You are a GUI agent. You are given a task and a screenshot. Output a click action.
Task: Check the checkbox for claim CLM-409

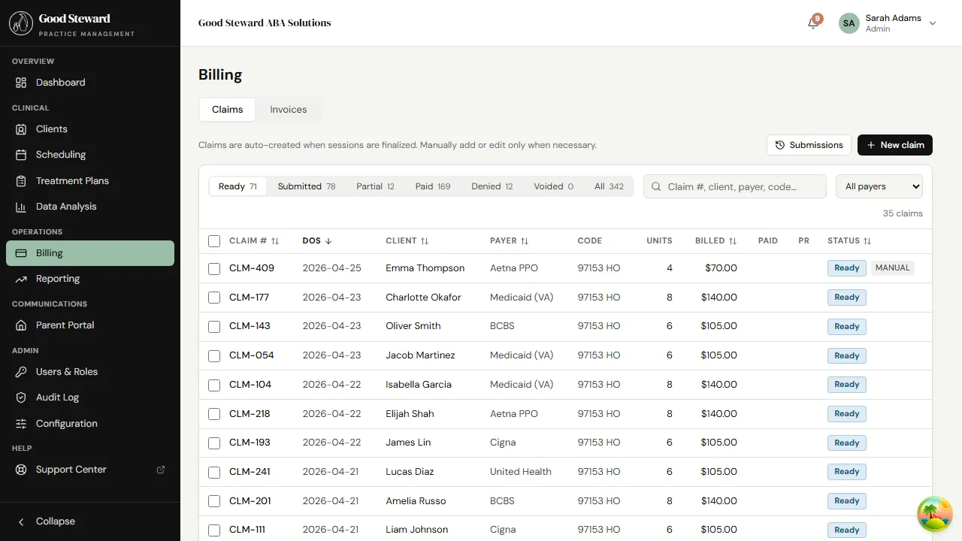[214, 268]
